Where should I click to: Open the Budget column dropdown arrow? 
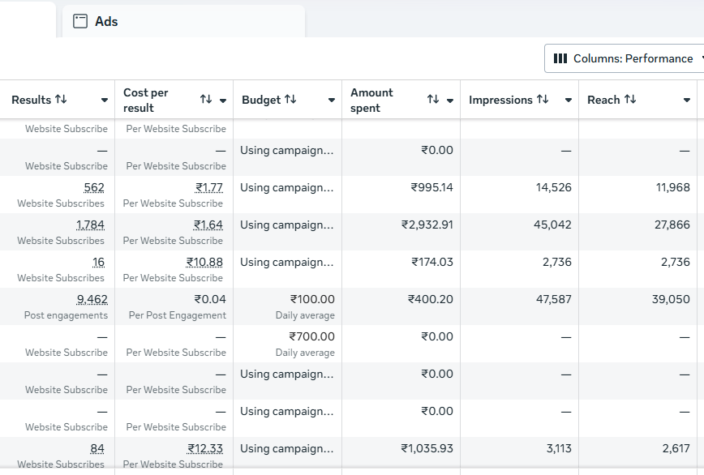332,99
